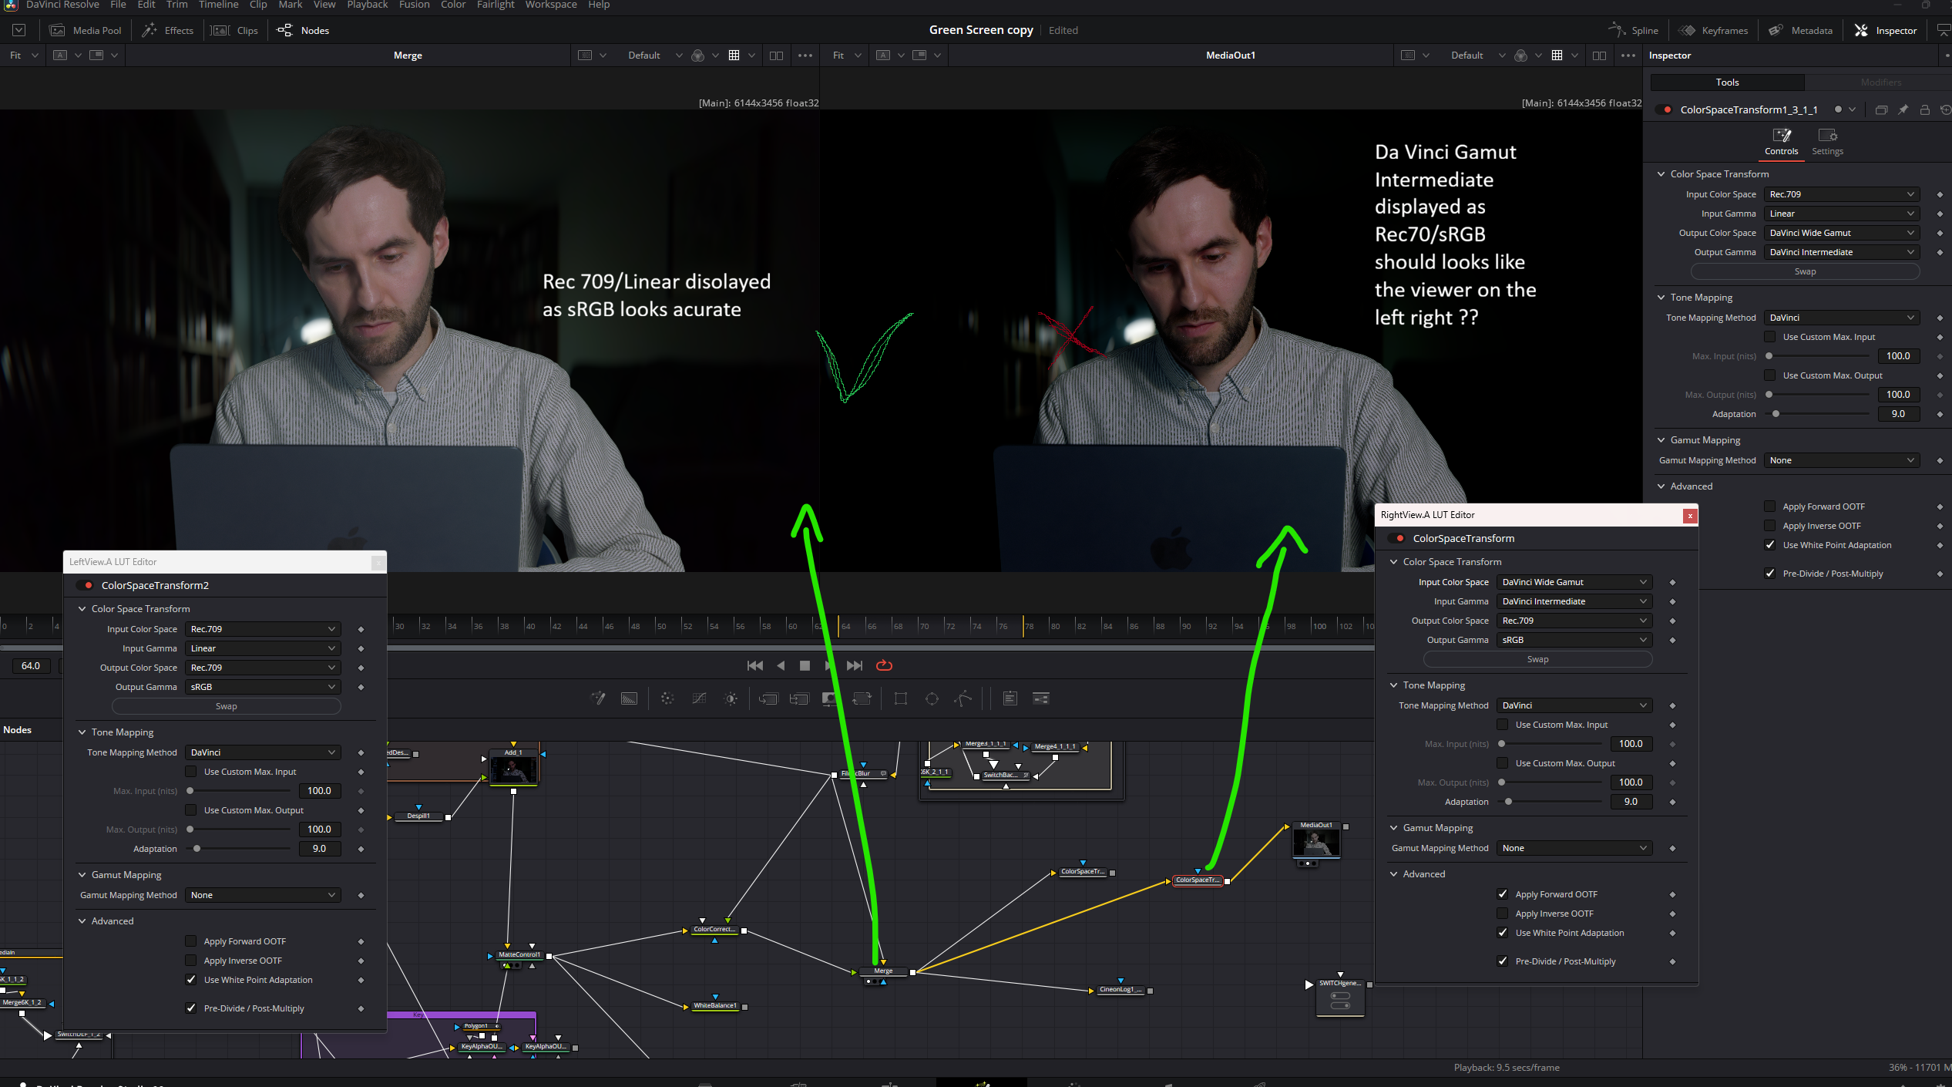Show the Metadata panel
This screenshot has width=1952, height=1087.
point(1801,30)
